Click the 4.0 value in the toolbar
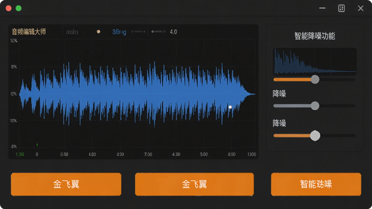 tap(173, 32)
